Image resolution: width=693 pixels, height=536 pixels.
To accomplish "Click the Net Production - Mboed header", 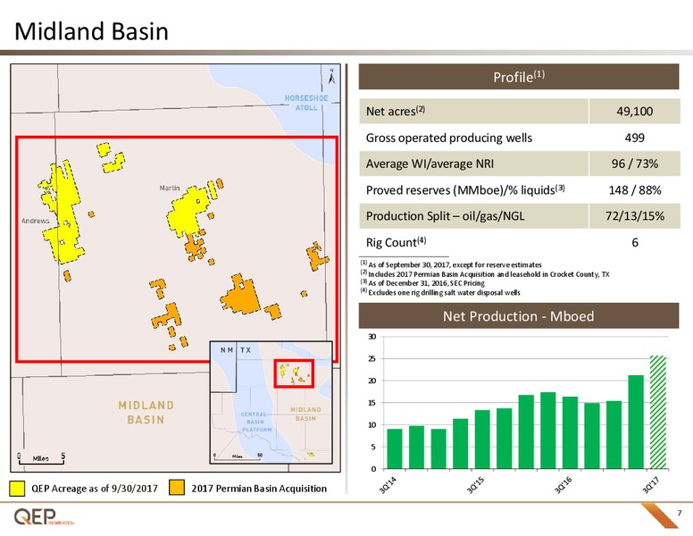I will [x=519, y=315].
